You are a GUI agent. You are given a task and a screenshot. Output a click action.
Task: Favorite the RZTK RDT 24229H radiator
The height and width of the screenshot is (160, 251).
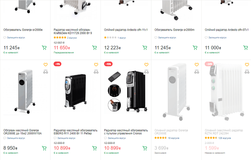pyautogui.click(x=247, y=65)
